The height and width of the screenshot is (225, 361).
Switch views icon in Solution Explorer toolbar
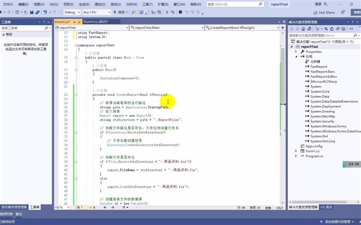(309, 29)
